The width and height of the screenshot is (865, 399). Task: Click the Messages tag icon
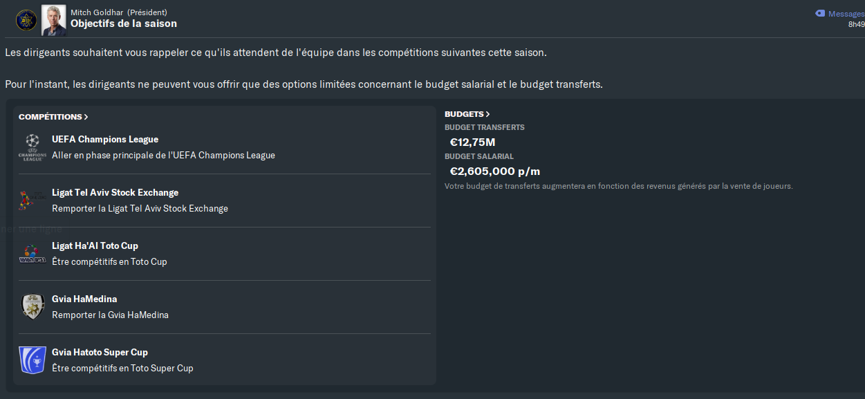click(x=820, y=13)
